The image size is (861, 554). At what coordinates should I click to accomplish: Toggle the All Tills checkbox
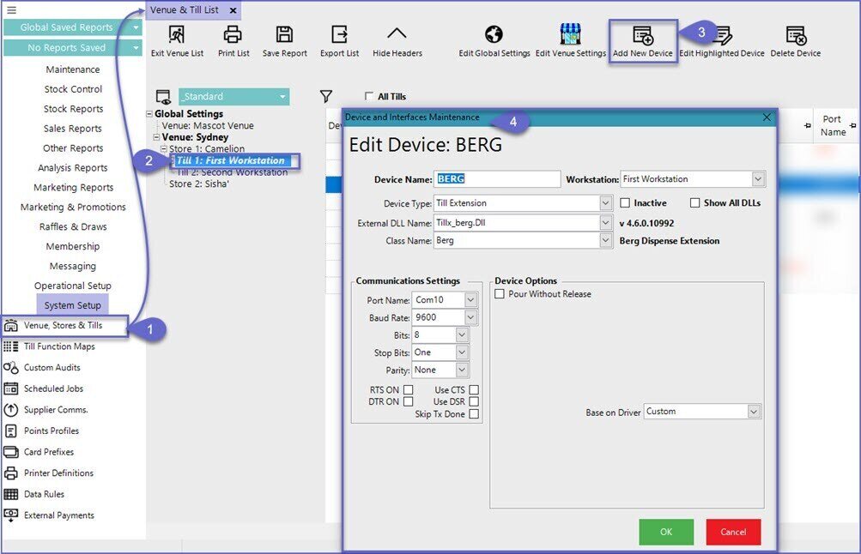pos(369,97)
